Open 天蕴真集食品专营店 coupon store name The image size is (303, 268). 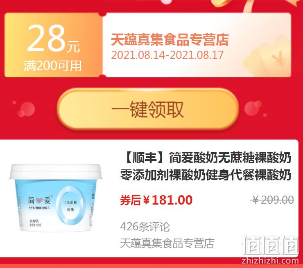tap(170, 40)
